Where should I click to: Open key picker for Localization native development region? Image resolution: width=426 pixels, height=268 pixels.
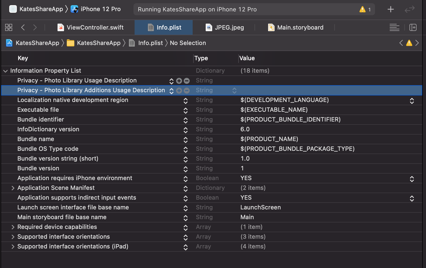click(186, 101)
